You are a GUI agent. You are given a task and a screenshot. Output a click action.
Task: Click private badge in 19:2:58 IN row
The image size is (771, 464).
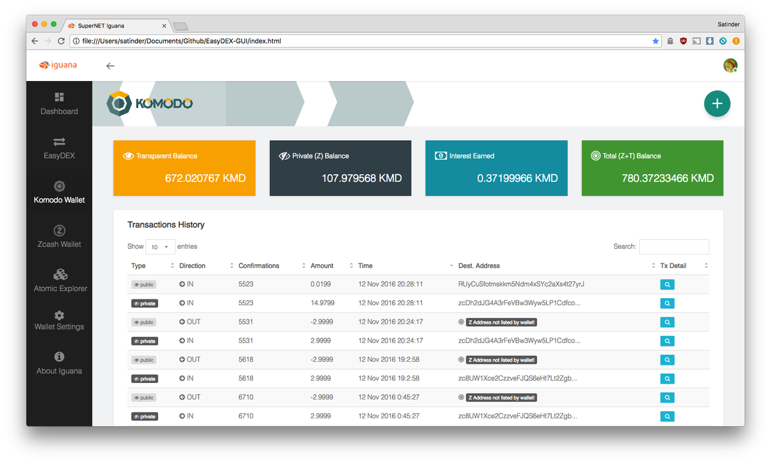(x=145, y=379)
